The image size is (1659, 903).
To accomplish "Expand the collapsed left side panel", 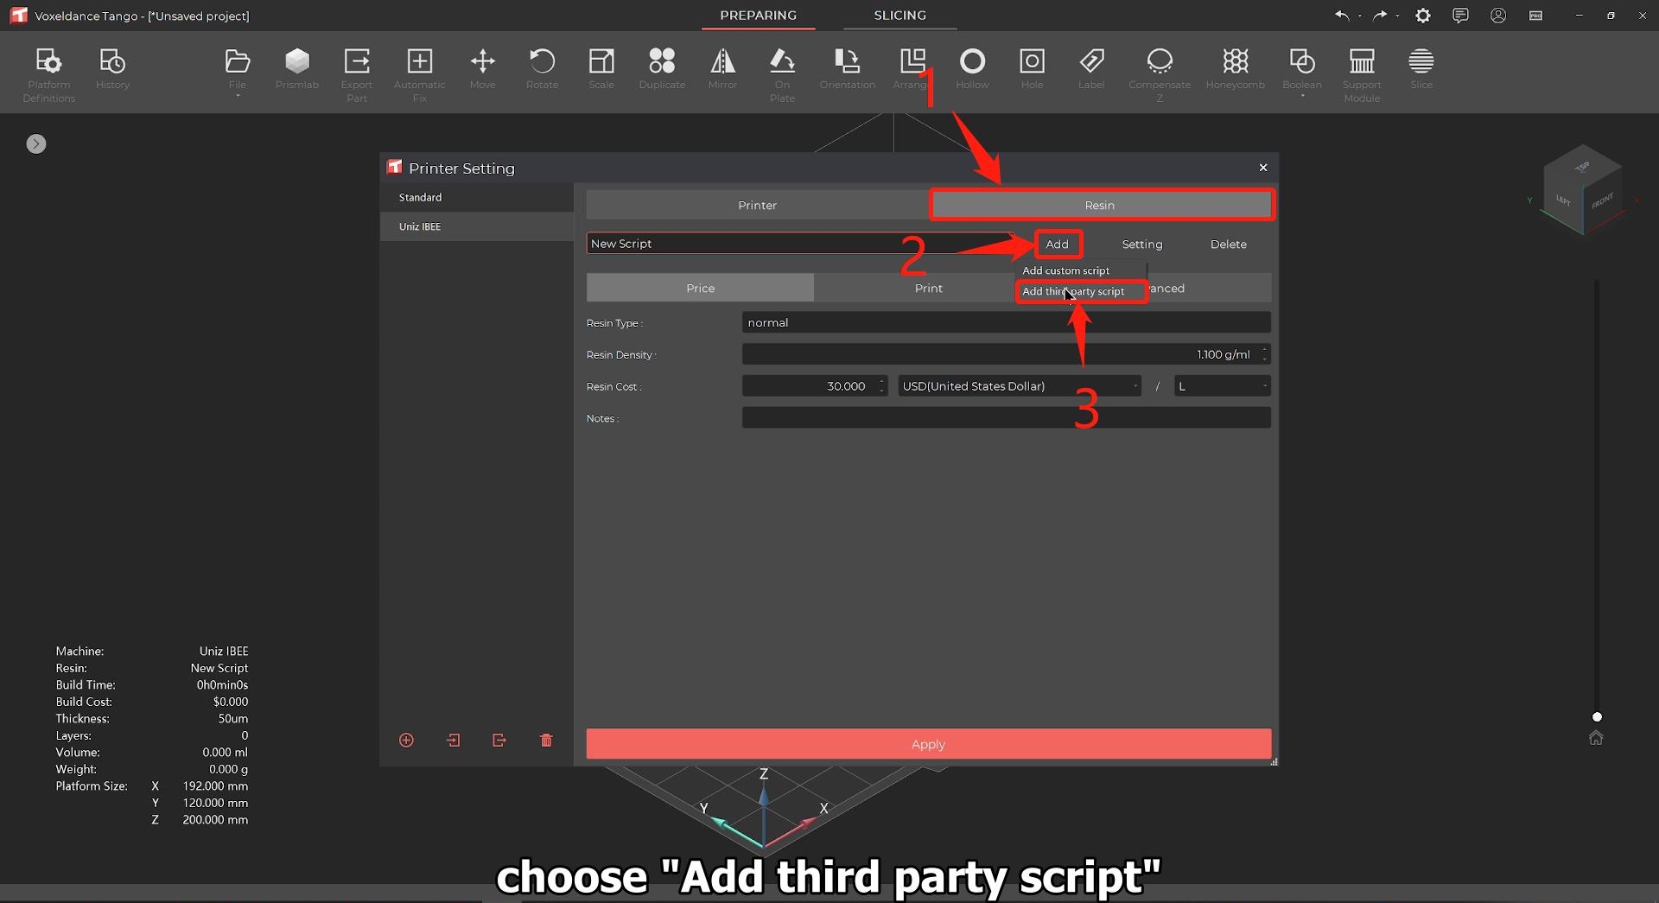I will [36, 143].
